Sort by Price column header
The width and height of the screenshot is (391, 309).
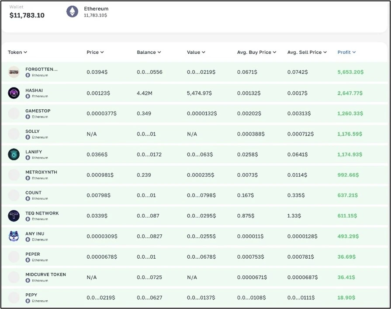[95, 52]
